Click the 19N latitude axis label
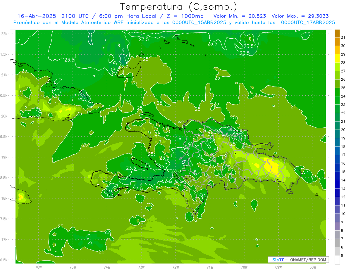351x271 pixels. [5, 157]
